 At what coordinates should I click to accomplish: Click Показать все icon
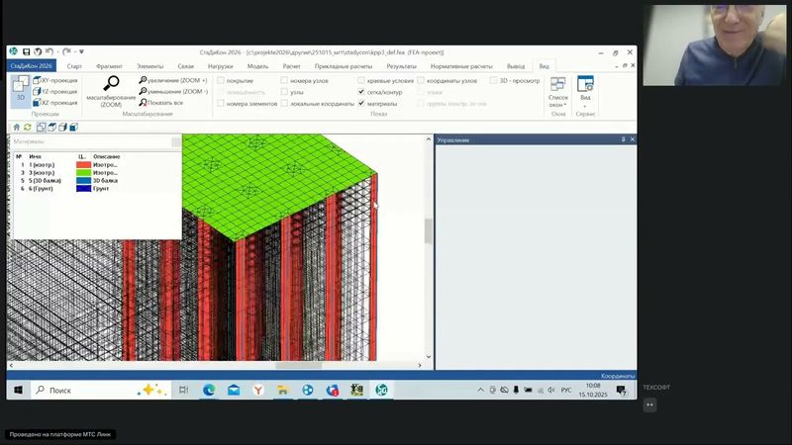(x=144, y=102)
